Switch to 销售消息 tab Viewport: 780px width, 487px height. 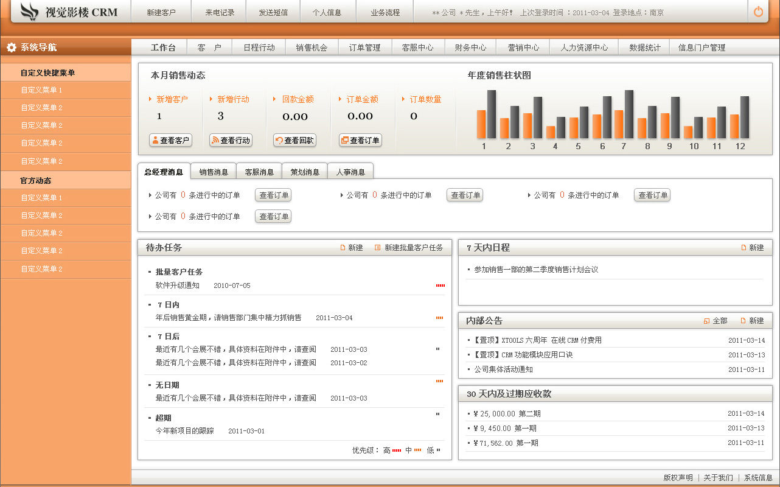click(214, 172)
